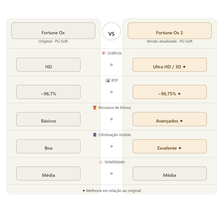Screen dimensions: 223x200
Task: Click the HD graphics box
Action: (49, 65)
